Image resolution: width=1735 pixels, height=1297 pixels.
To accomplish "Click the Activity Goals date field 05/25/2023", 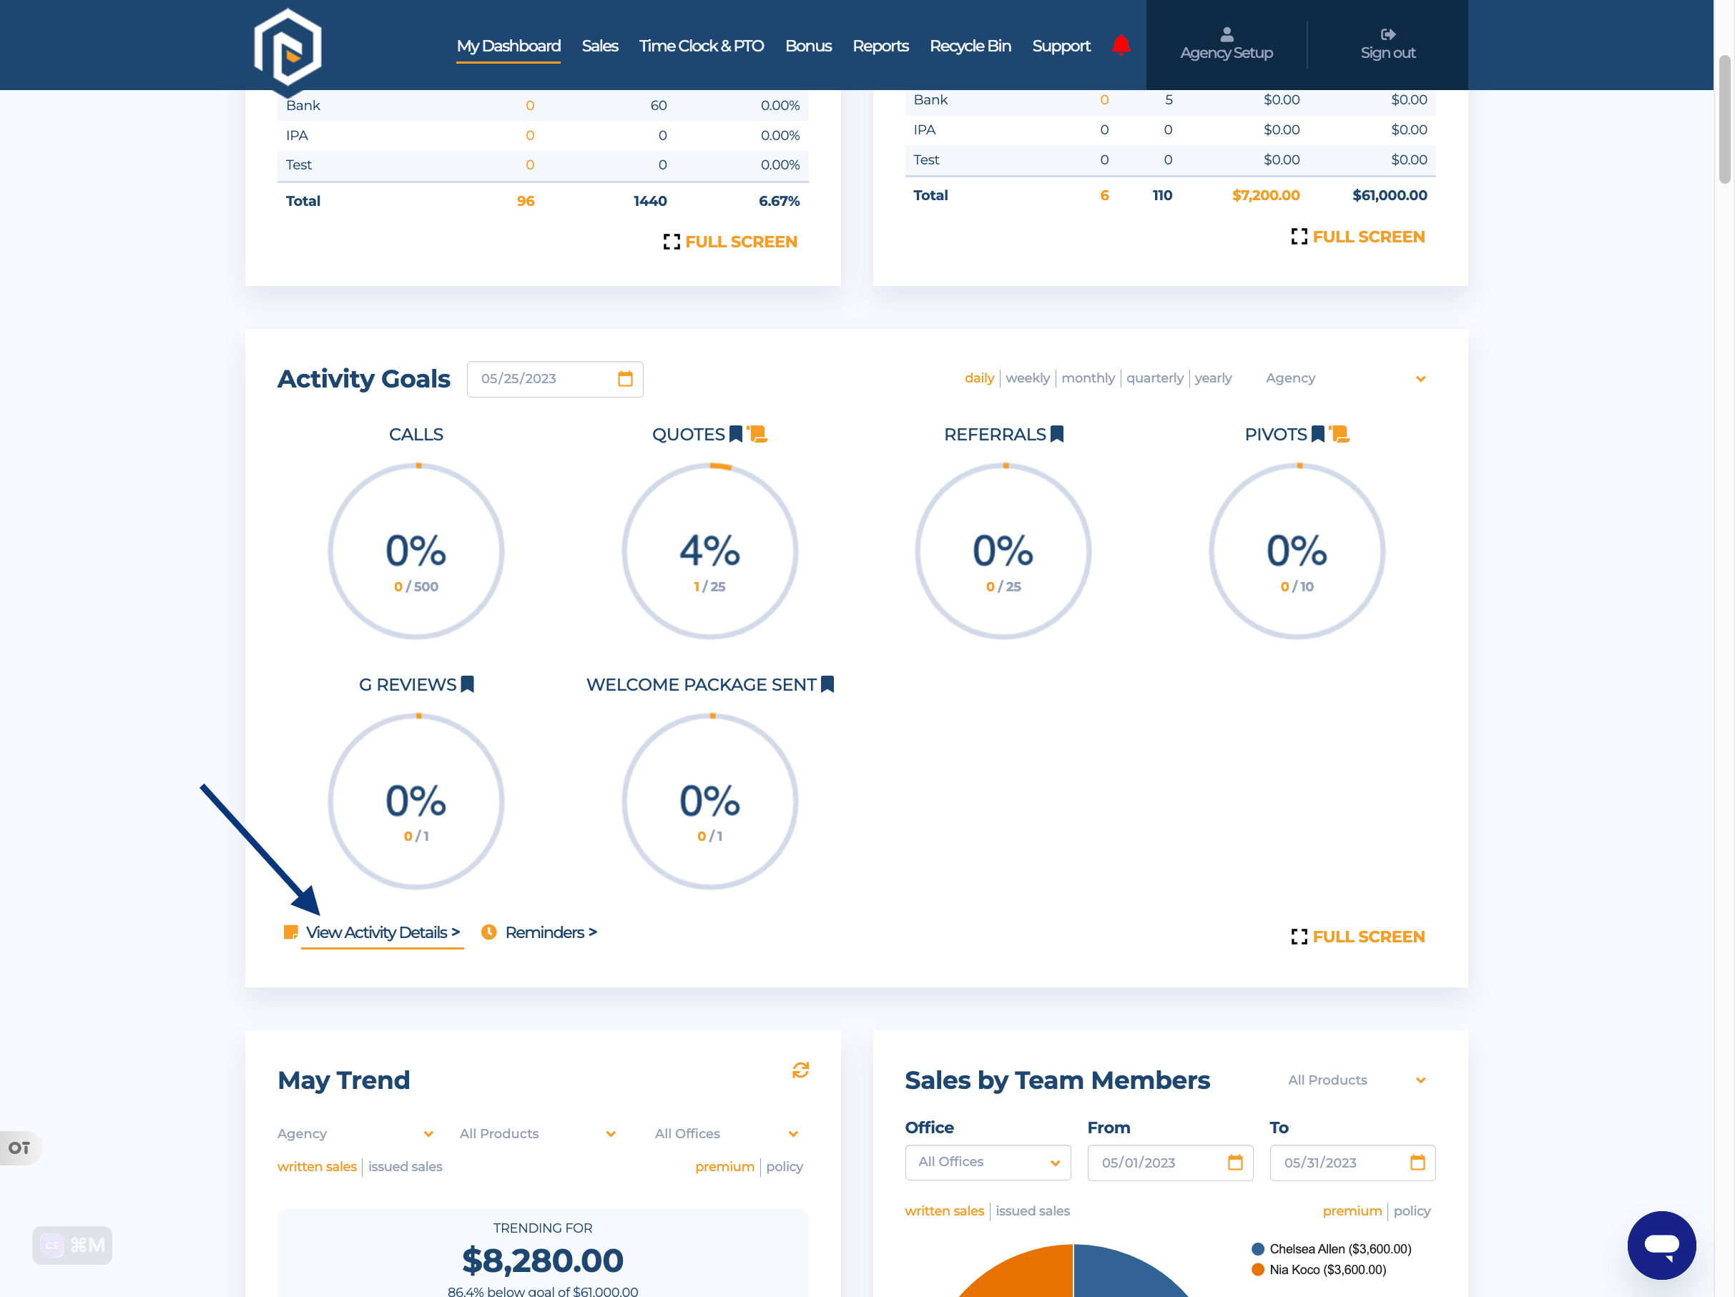I will (554, 379).
